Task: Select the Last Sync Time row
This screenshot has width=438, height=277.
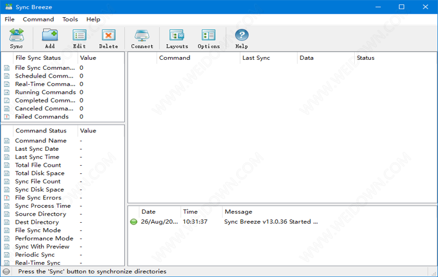Action: click(63, 157)
